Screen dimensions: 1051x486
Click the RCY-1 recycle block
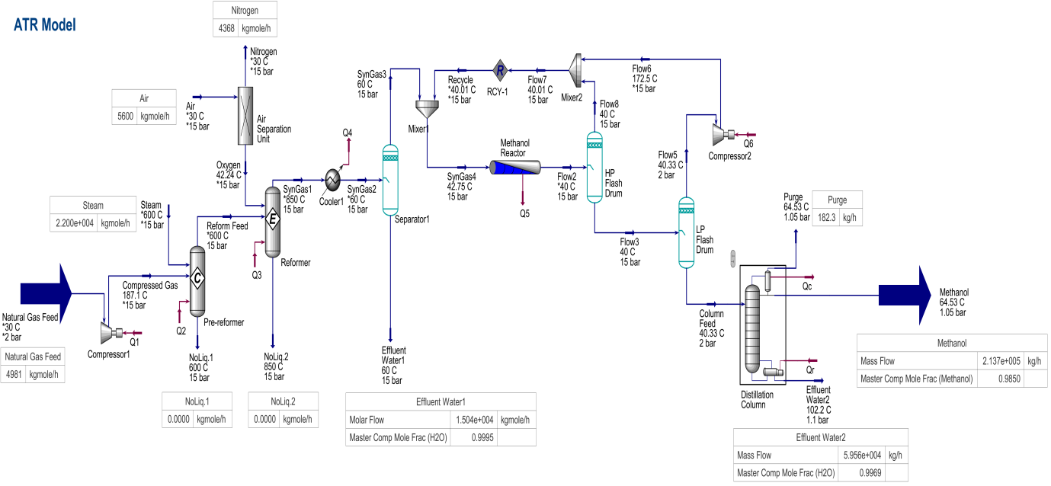500,71
